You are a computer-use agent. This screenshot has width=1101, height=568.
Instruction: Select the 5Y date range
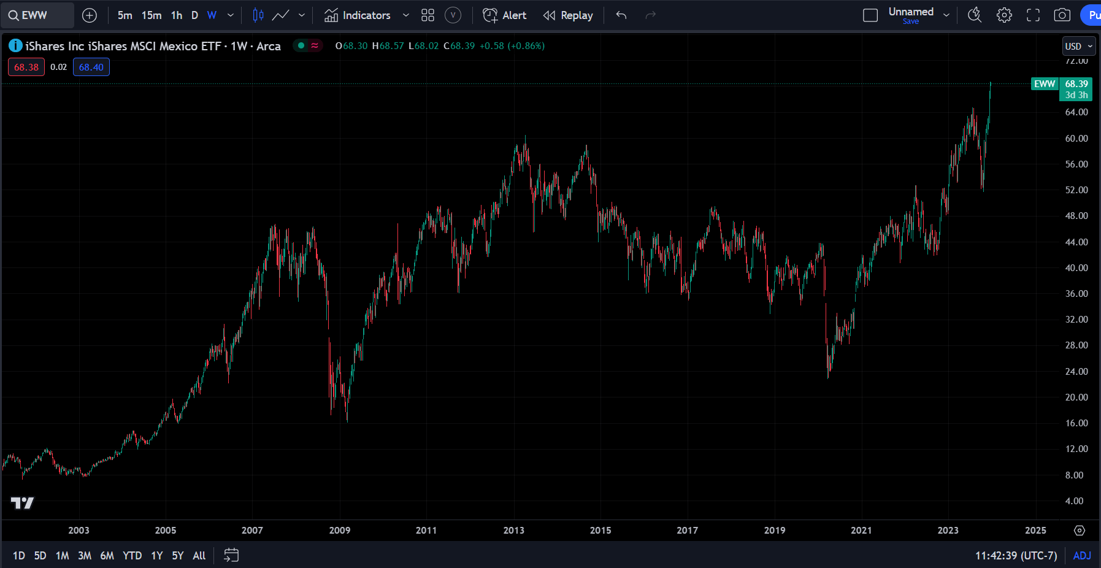(178, 556)
